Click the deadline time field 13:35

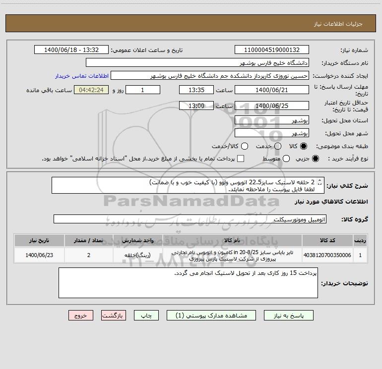(x=196, y=90)
